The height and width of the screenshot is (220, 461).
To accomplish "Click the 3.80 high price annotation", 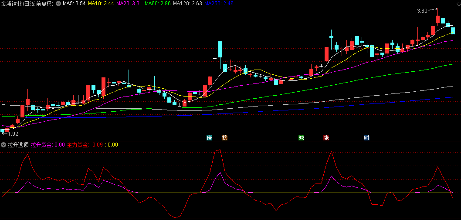I will (x=422, y=10).
